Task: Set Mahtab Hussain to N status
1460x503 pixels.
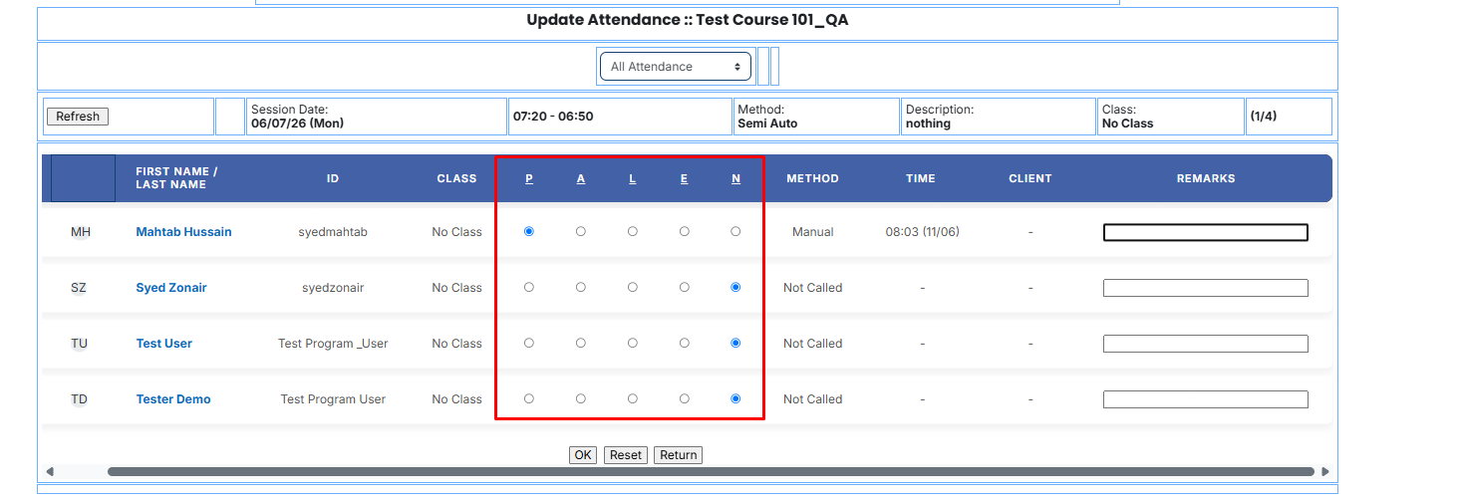Action: pyautogui.click(x=736, y=231)
